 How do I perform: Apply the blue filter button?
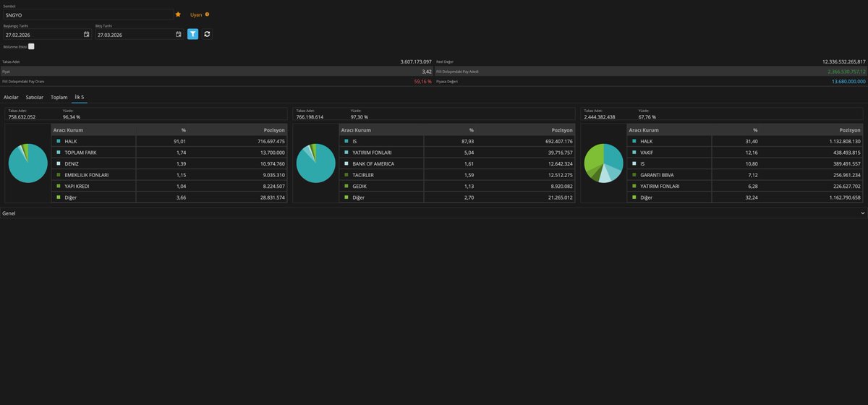(x=193, y=34)
